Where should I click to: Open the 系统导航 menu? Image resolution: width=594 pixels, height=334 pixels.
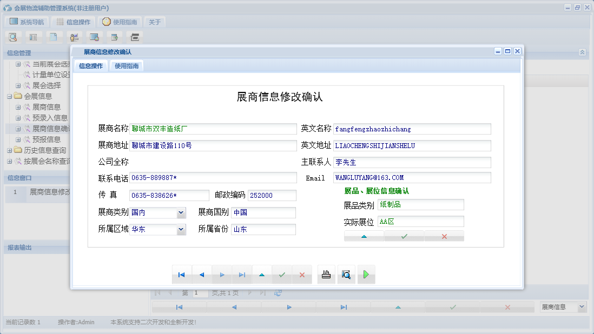(x=27, y=22)
